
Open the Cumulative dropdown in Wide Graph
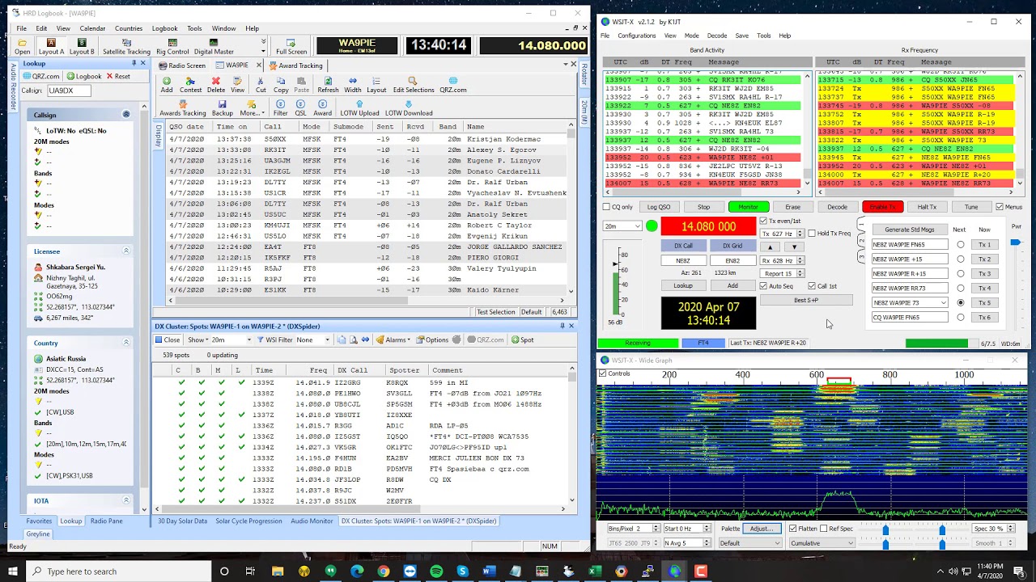click(x=822, y=543)
